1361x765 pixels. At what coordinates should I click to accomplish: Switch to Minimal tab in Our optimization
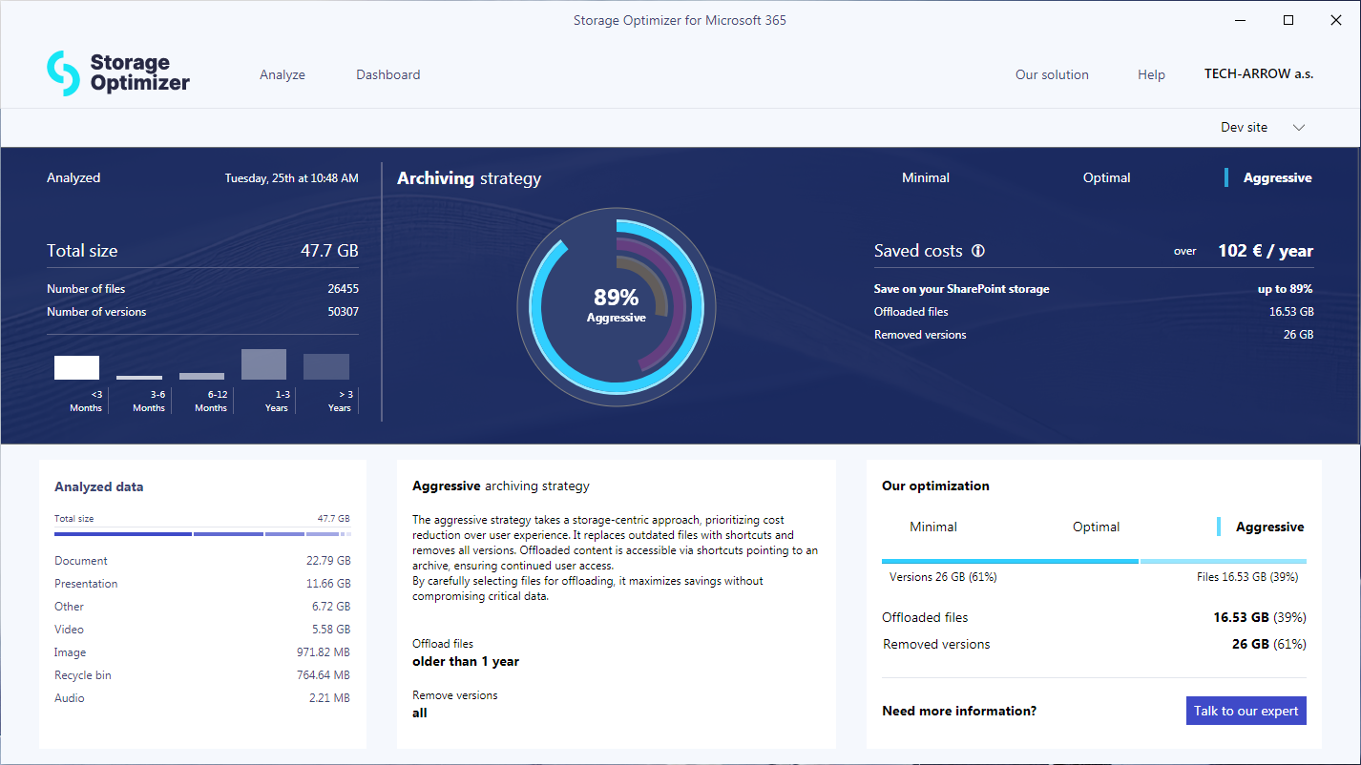(933, 527)
